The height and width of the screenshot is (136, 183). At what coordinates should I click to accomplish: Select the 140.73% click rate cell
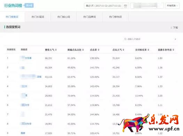point(95,67)
